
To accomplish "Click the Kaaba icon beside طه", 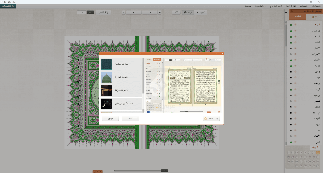I will coord(291,130).
